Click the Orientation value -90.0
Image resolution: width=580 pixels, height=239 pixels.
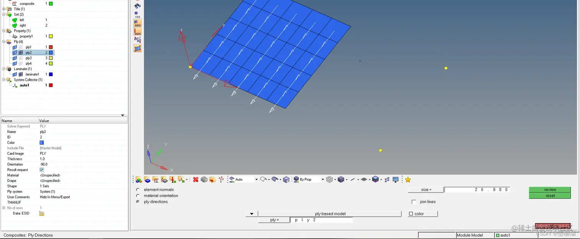pyautogui.click(x=44, y=164)
